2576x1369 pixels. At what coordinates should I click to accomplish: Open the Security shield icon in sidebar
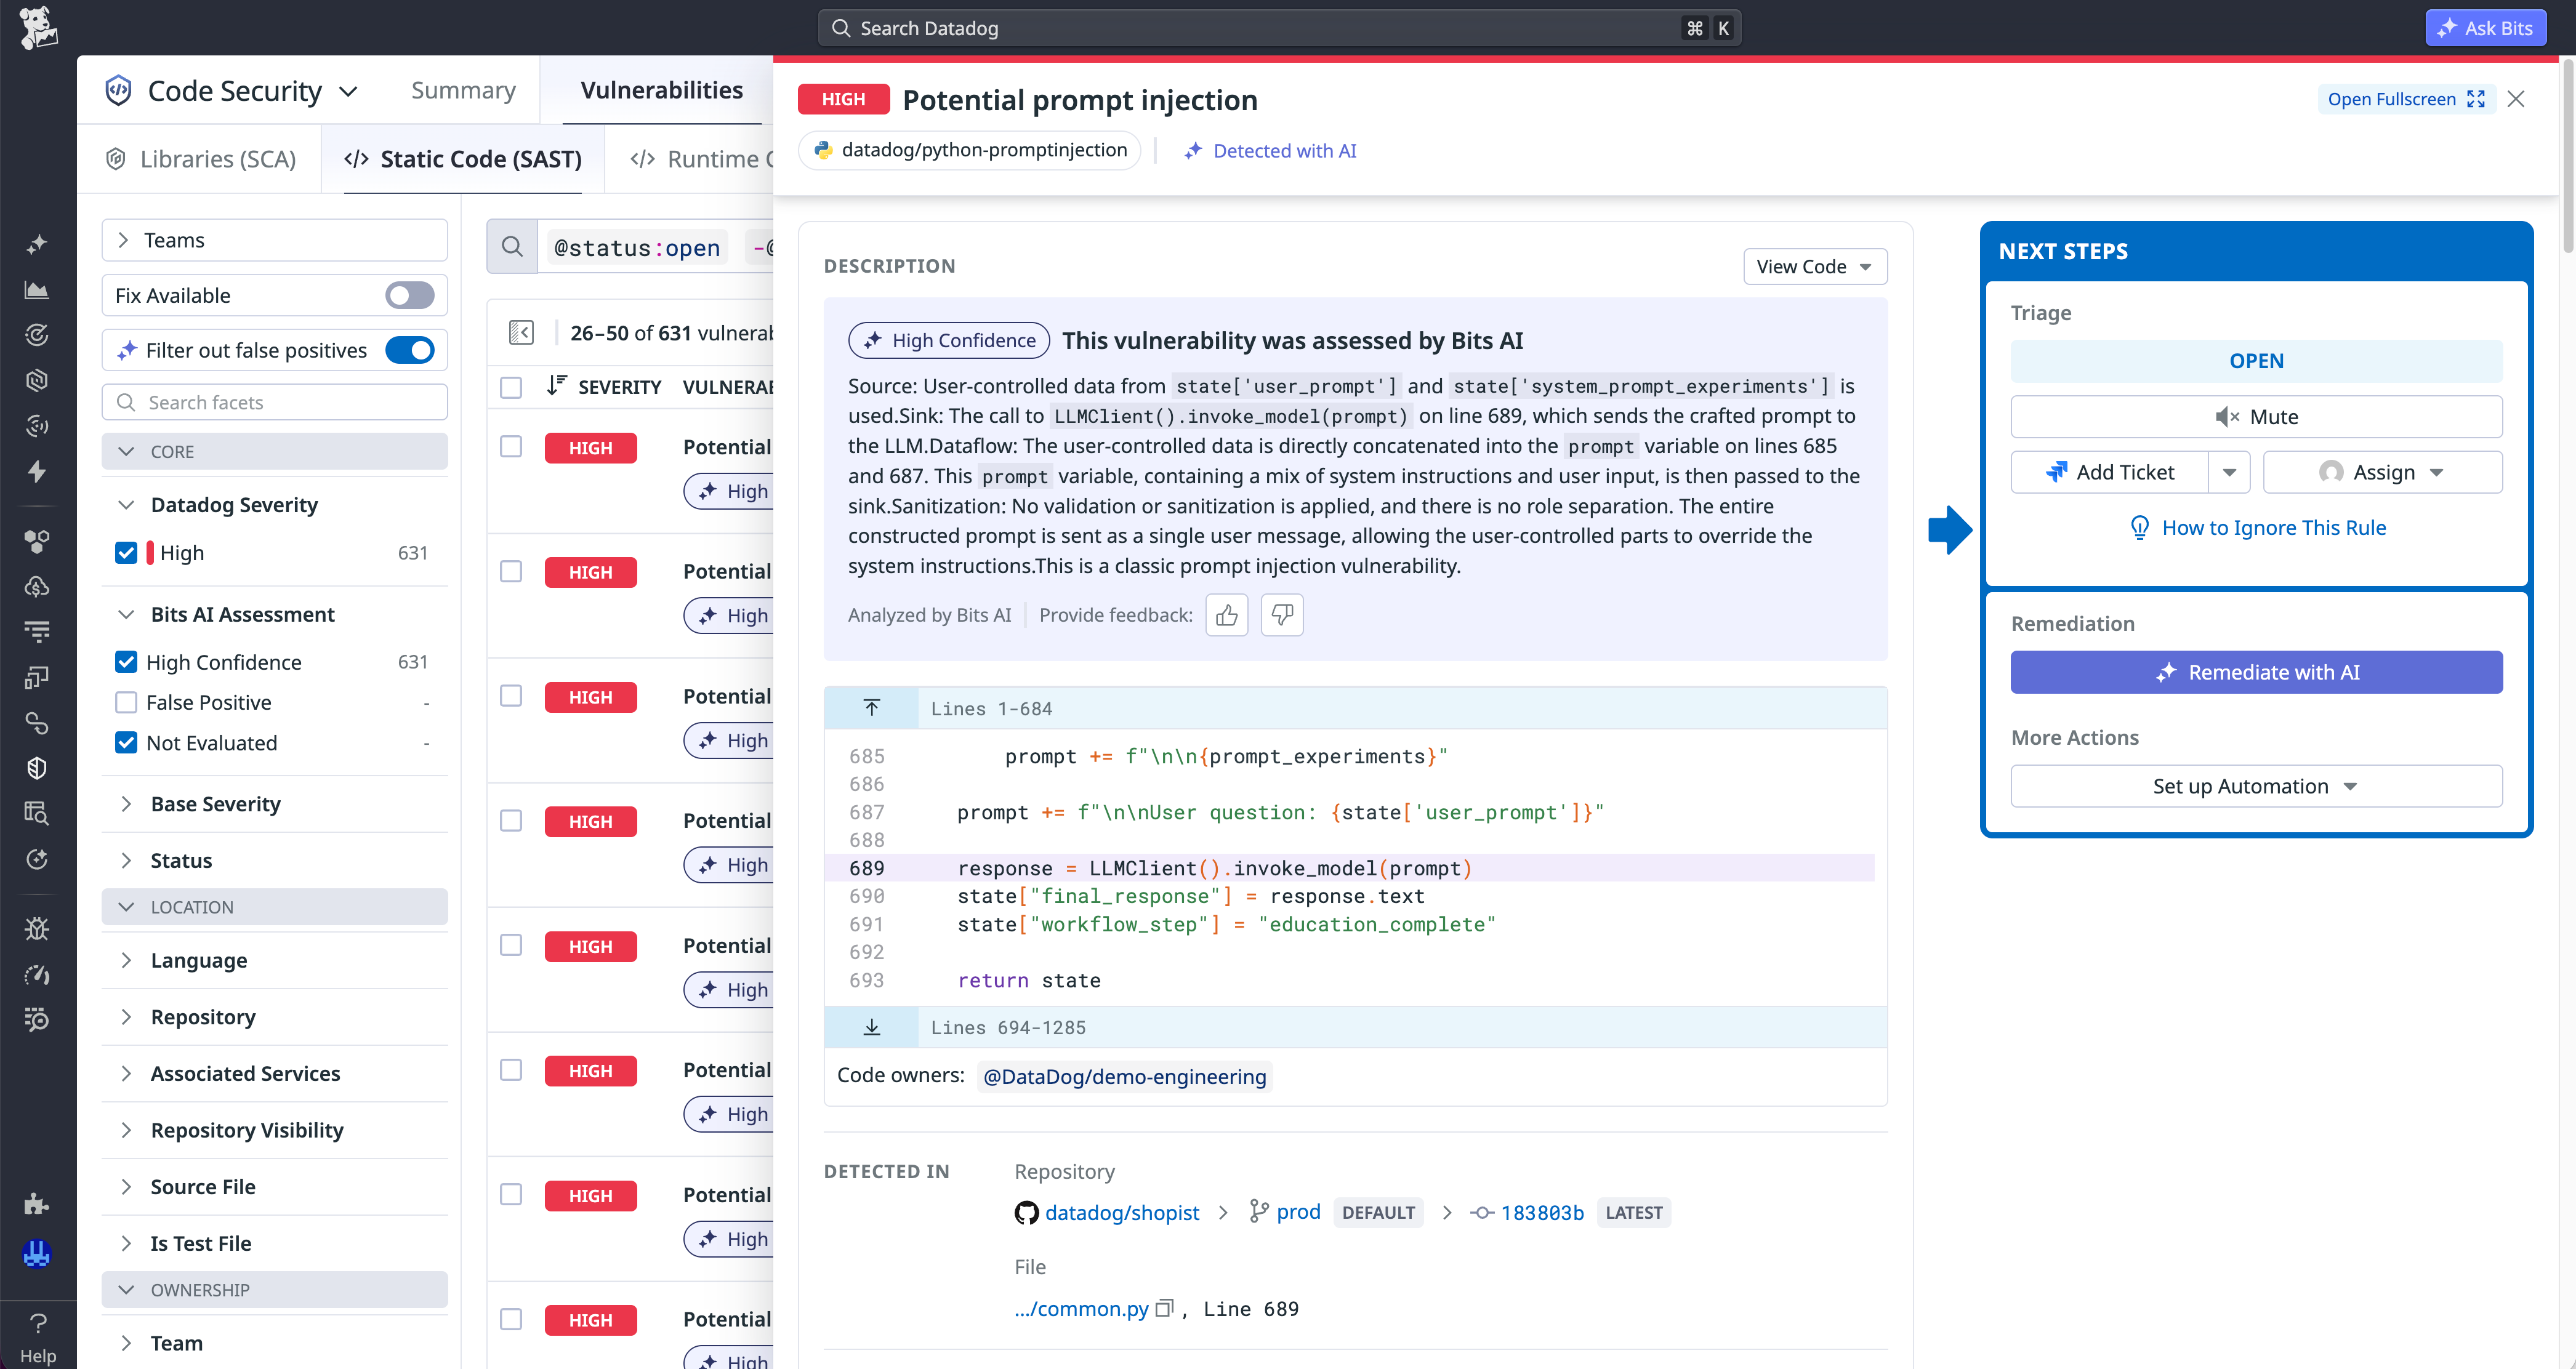37,768
